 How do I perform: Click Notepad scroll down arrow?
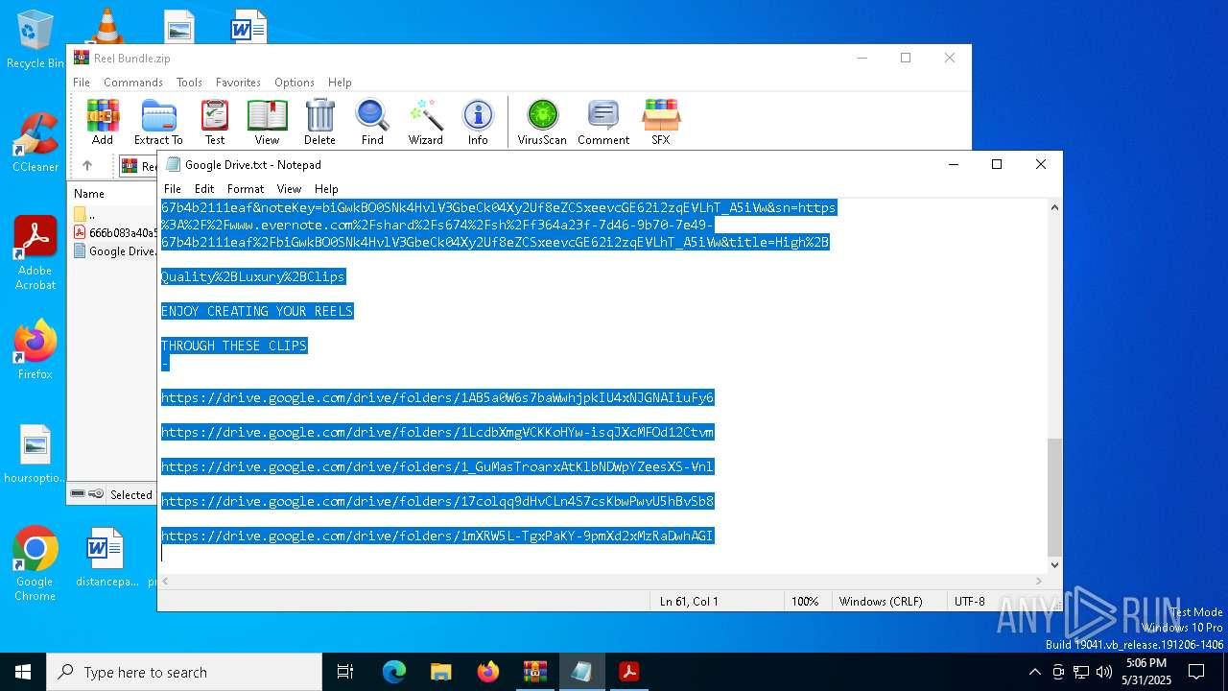click(x=1054, y=564)
